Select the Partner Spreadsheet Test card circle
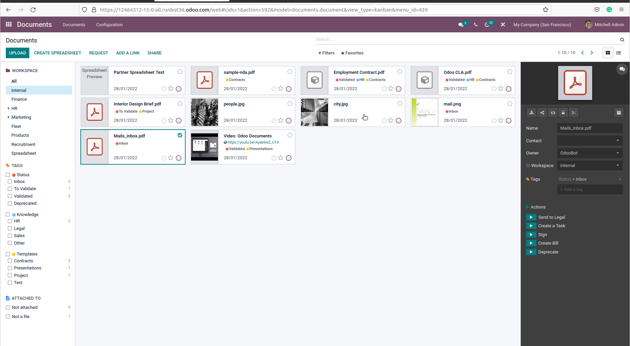Image resolution: width=630 pixels, height=346 pixels. tap(180, 71)
